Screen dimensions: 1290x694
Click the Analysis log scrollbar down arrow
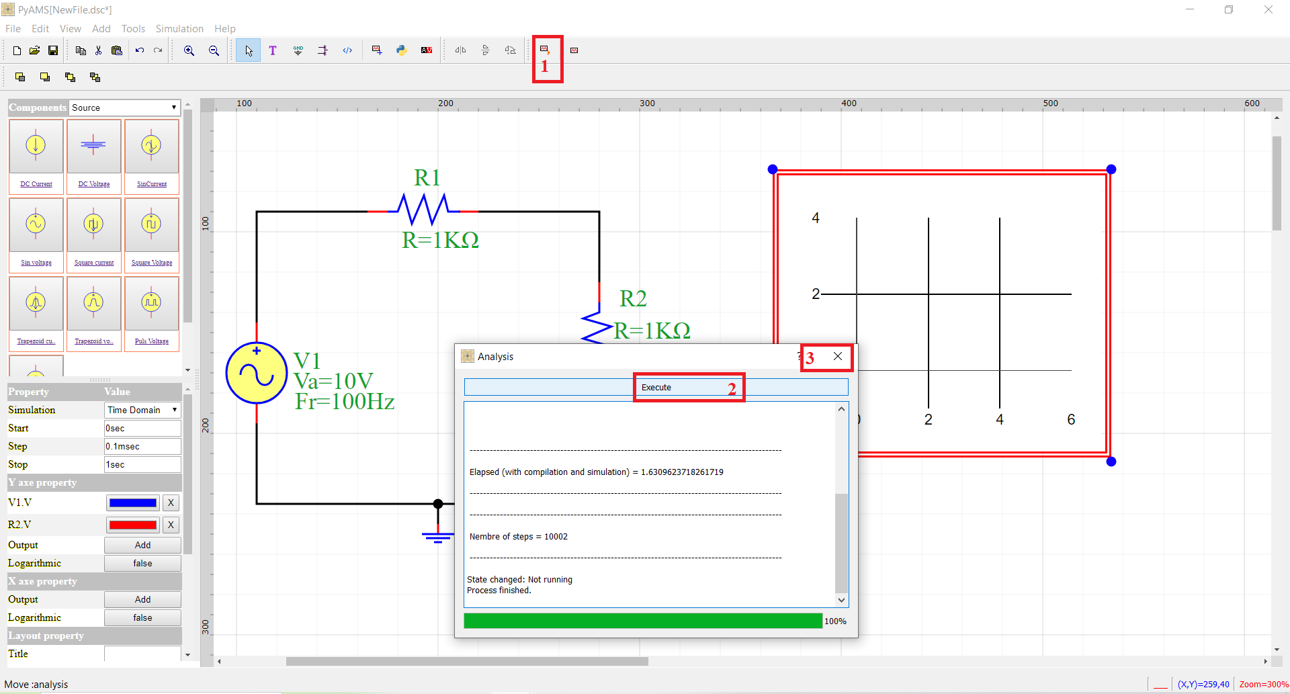click(x=841, y=600)
